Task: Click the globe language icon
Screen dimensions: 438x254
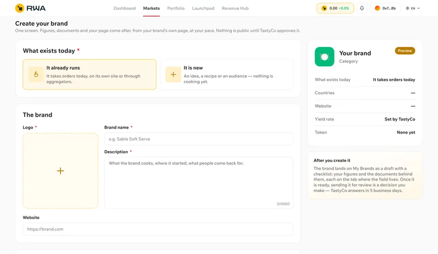Action: [x=407, y=8]
